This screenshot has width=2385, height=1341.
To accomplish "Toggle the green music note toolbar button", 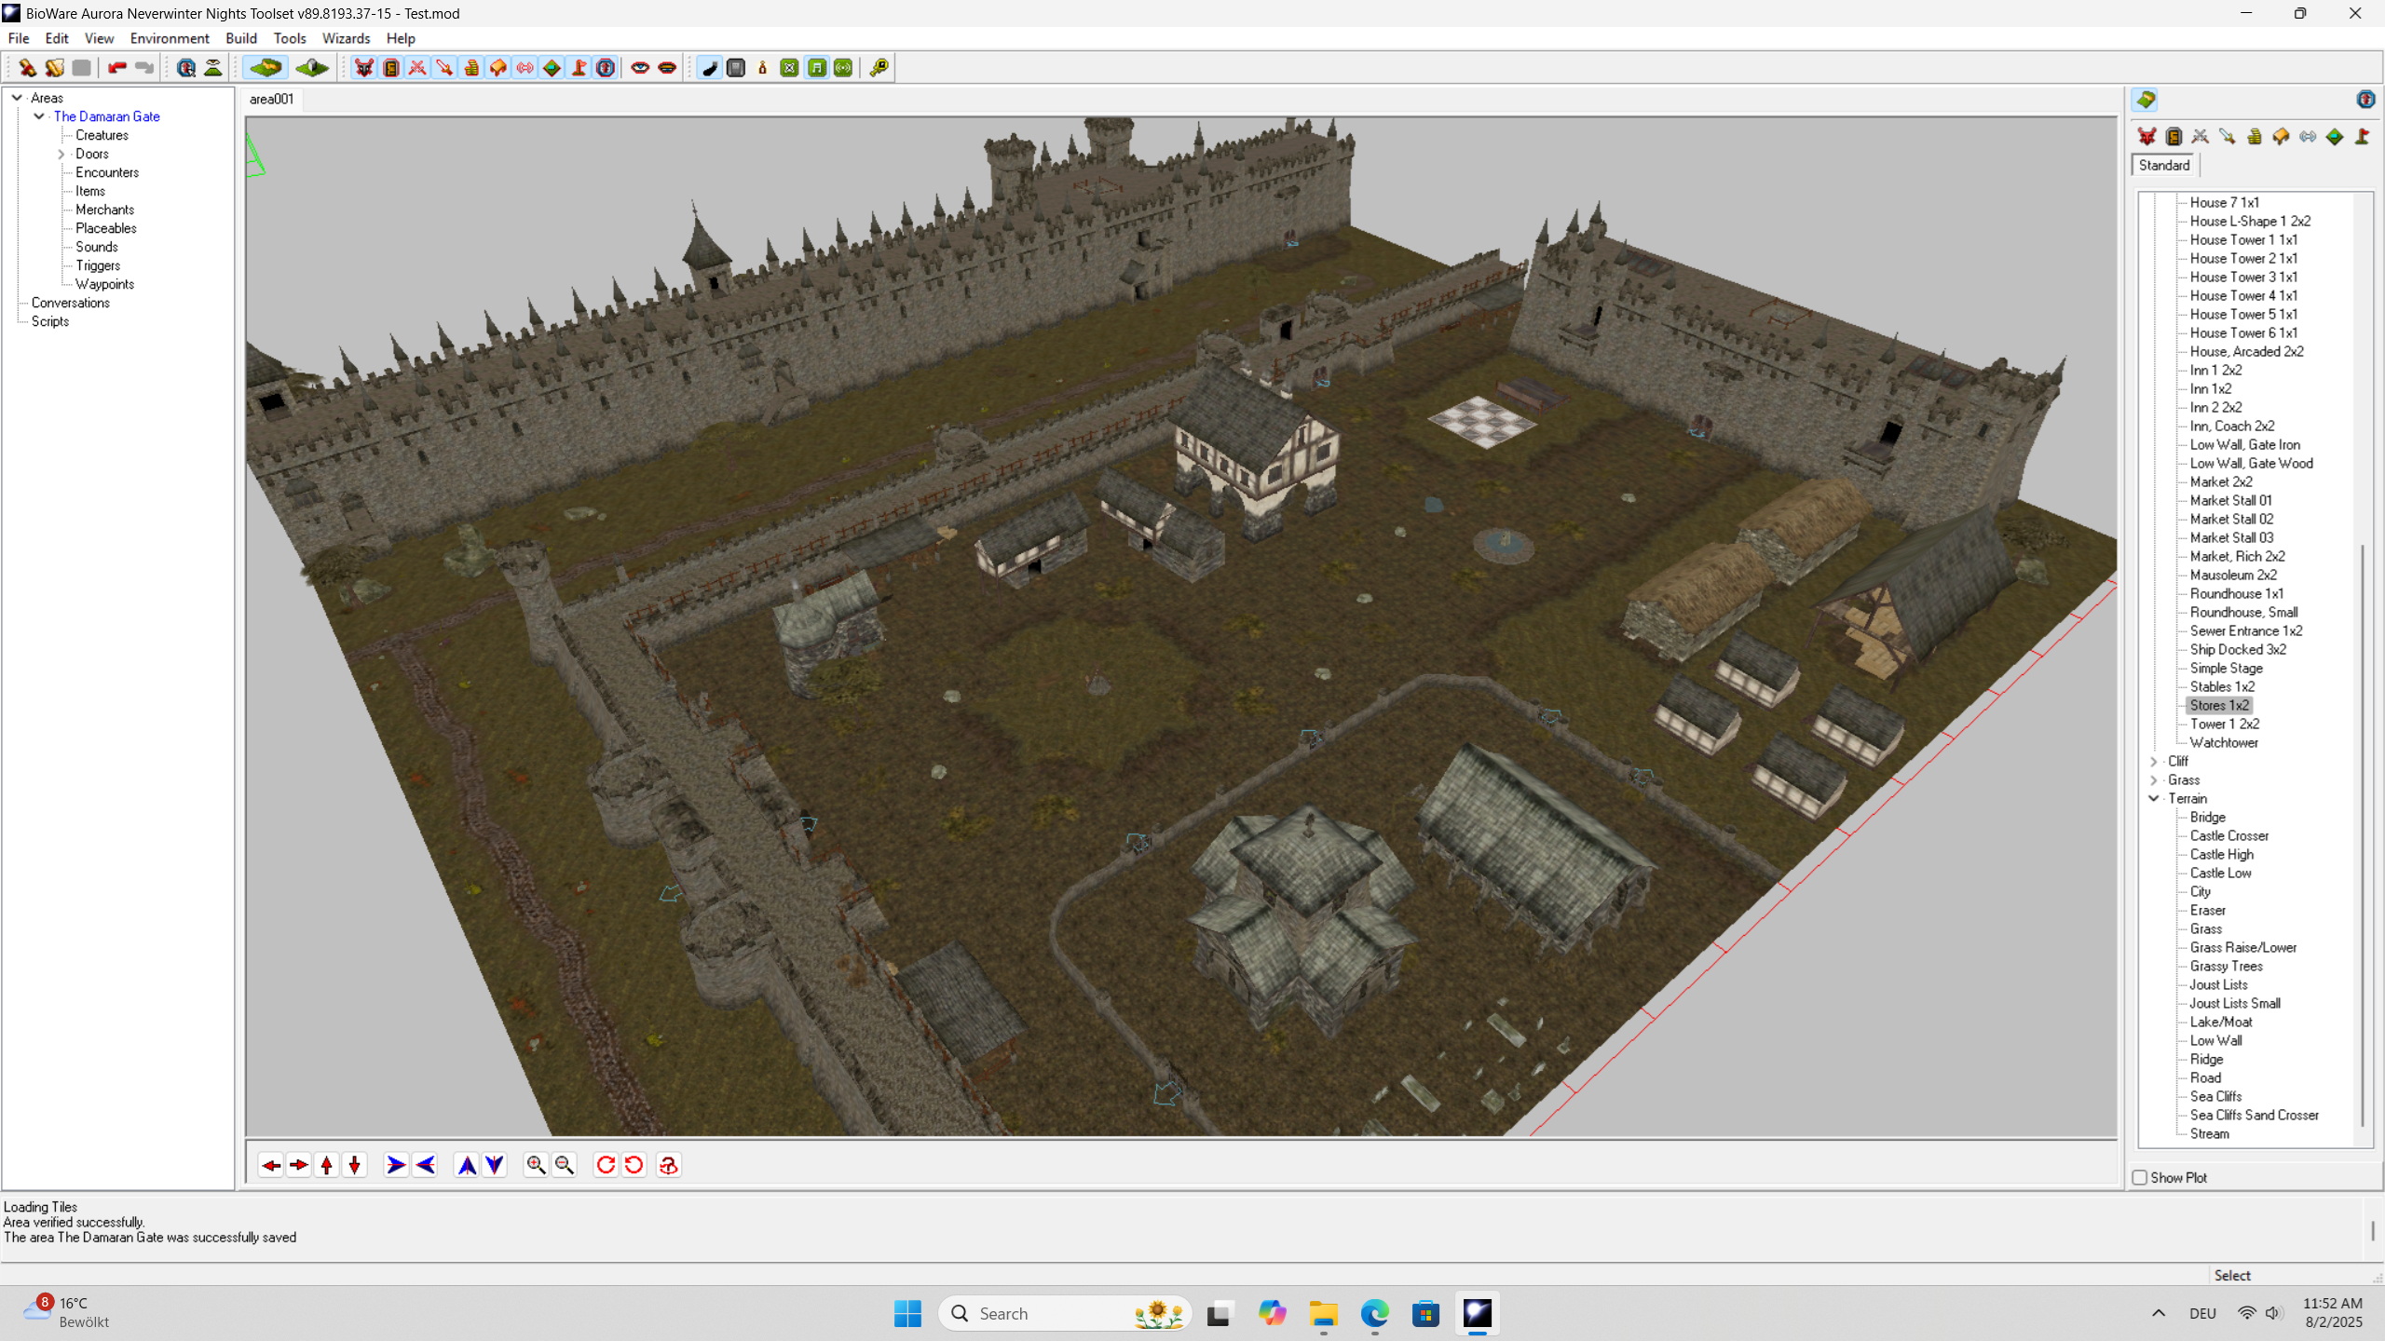I will (x=817, y=67).
